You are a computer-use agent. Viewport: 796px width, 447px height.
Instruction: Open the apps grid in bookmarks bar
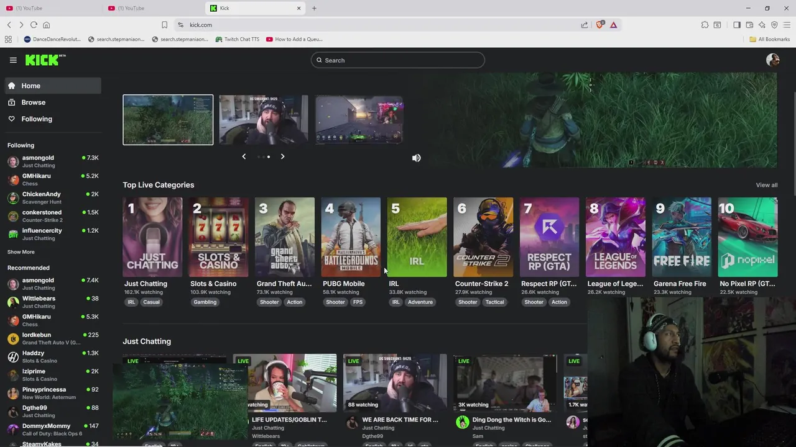pos(8,39)
